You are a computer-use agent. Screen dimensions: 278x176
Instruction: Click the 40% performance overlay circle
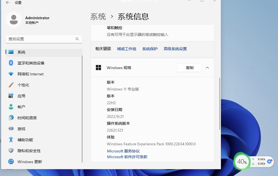(x=241, y=162)
